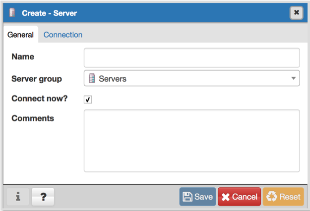Click the Create - Server title text
The height and width of the screenshot is (211, 310).
pos(49,13)
